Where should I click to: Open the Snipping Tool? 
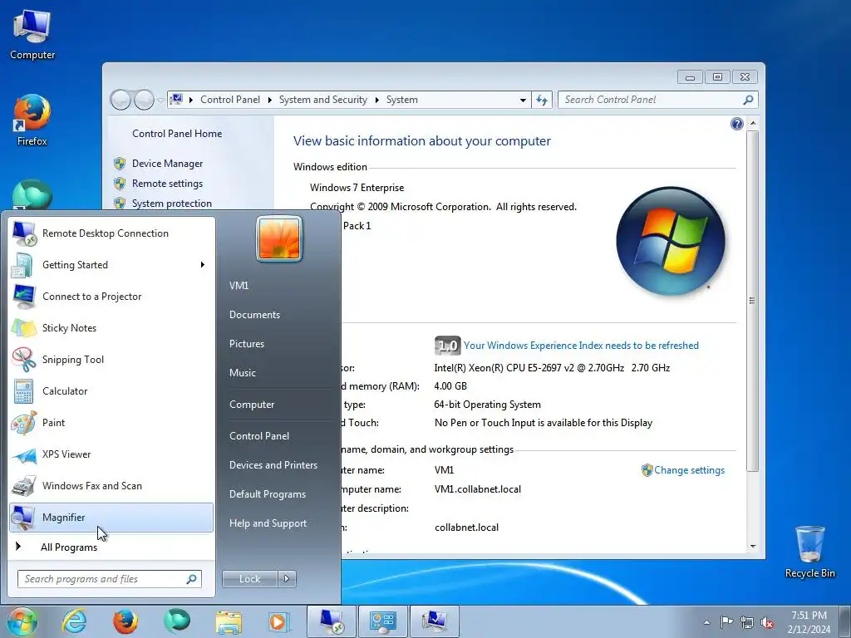coord(111,359)
